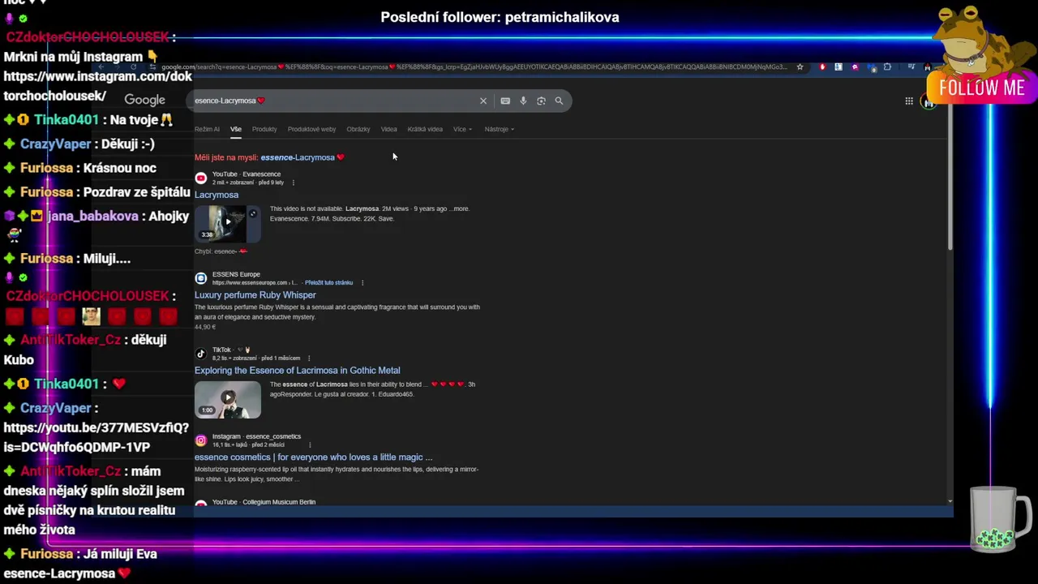
Task: Click the Chybí: esence- text
Action: tap(220, 251)
